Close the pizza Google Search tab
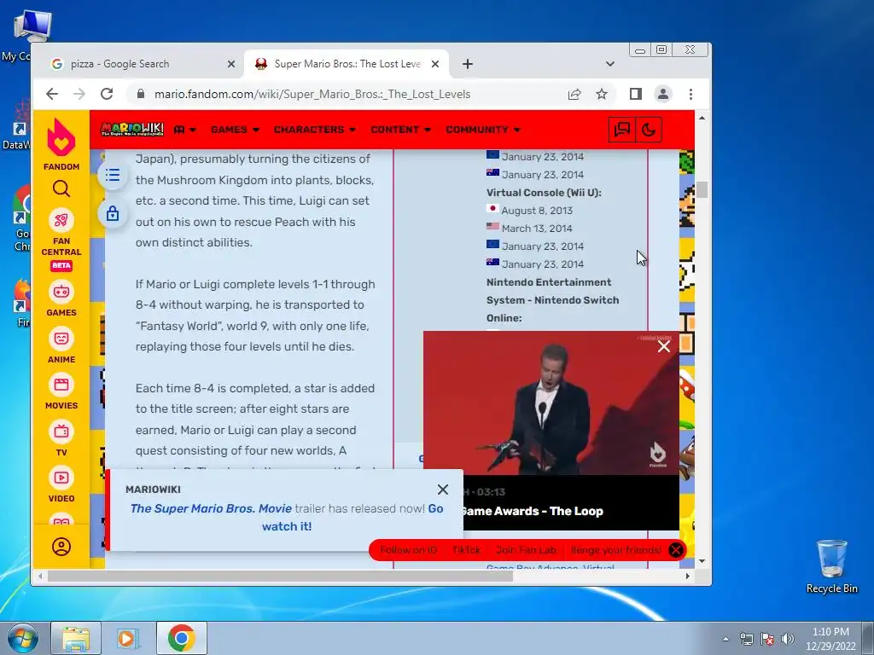The image size is (874, 655). (x=231, y=64)
